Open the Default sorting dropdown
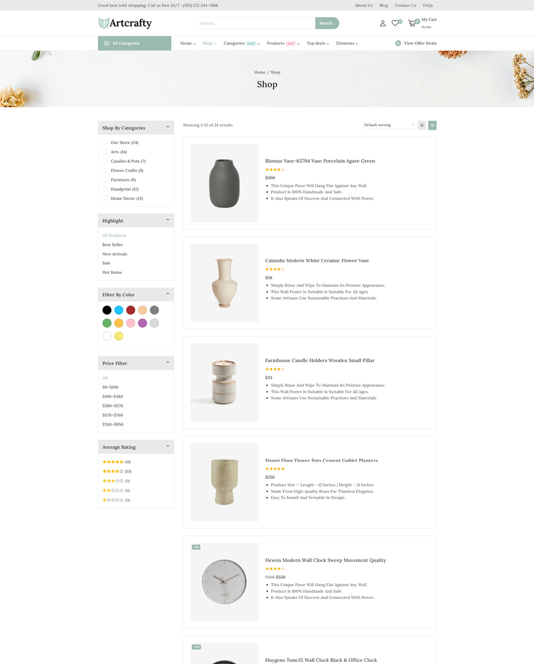Screen dimensions: 534x664 point(389,125)
